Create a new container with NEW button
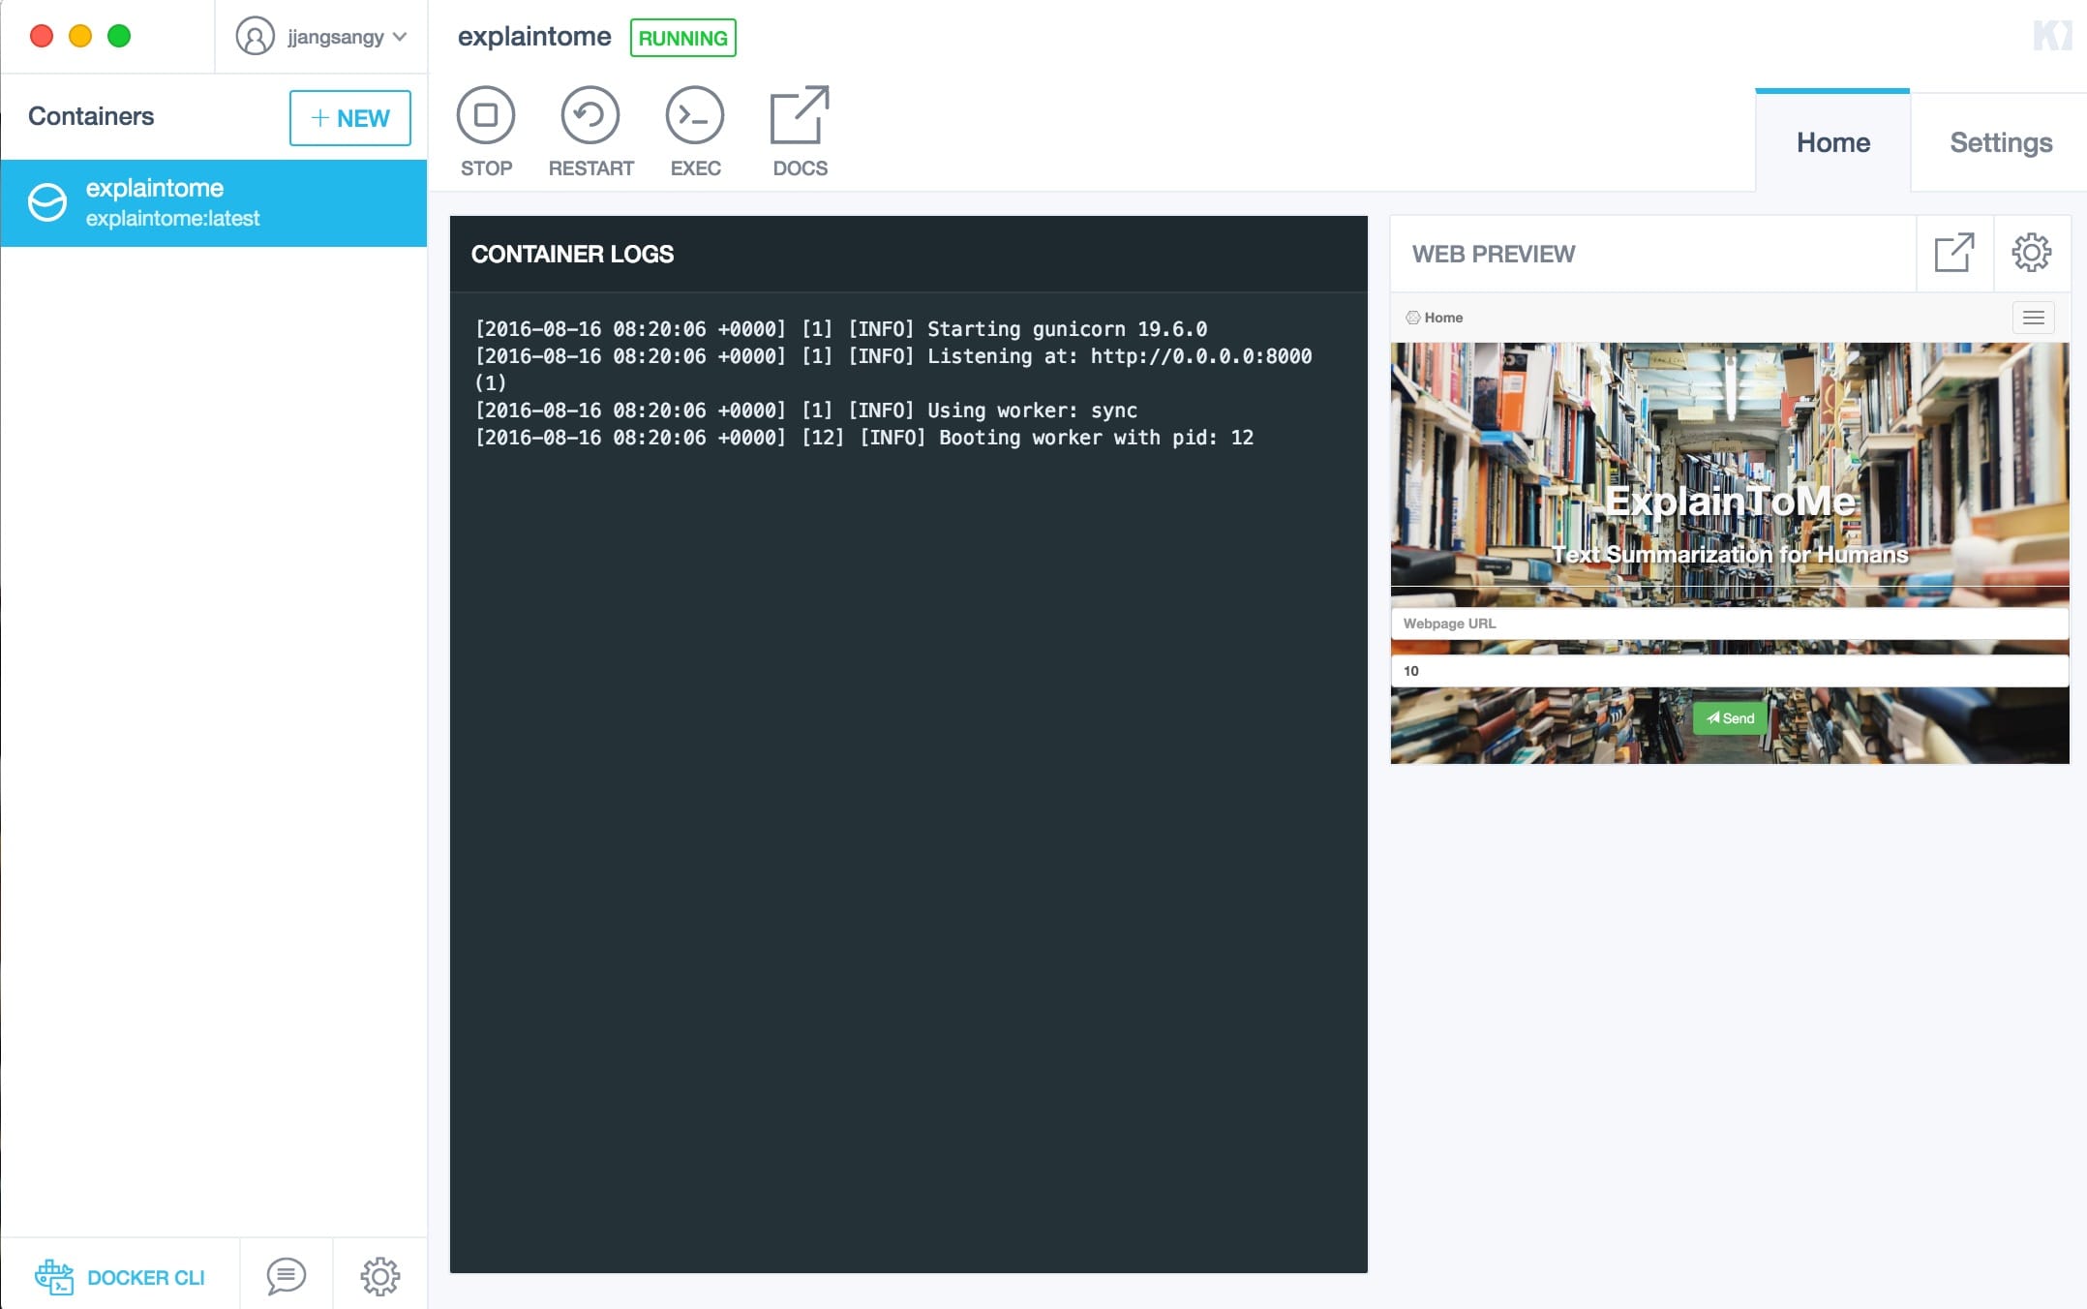Image resolution: width=2087 pixels, height=1309 pixels. (x=349, y=118)
